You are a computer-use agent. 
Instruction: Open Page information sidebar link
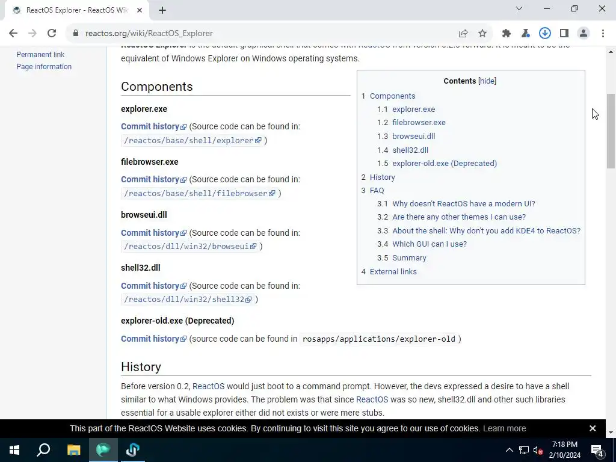point(44,67)
